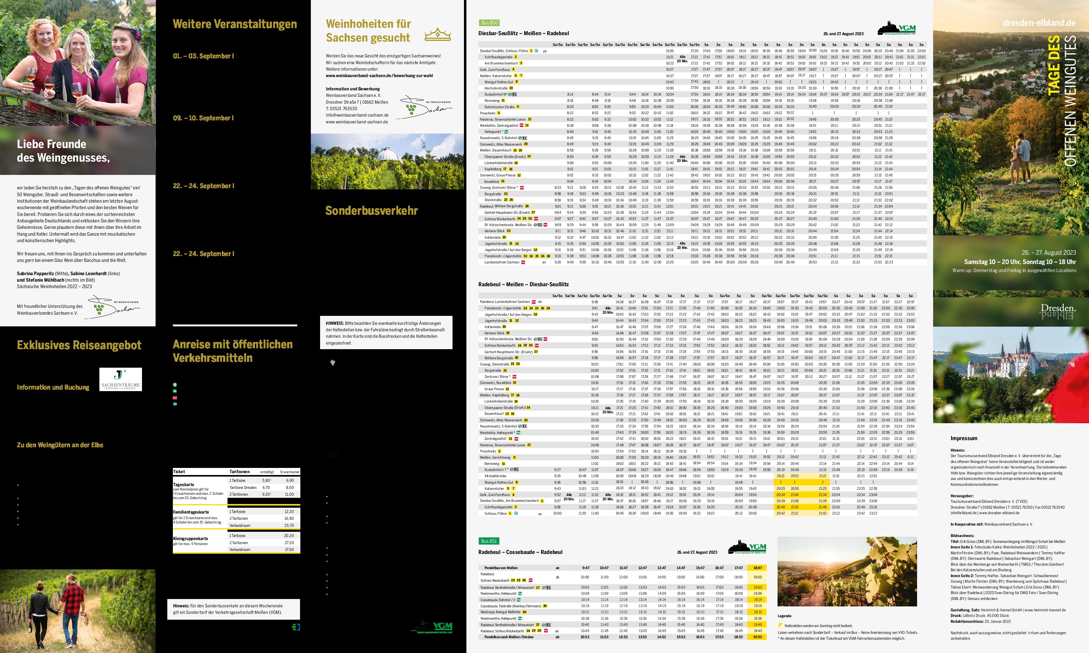Viewport: 1089px width, 653px height.
Task: Open the couple walking with wine bottle photo
Action: pos(77,611)
